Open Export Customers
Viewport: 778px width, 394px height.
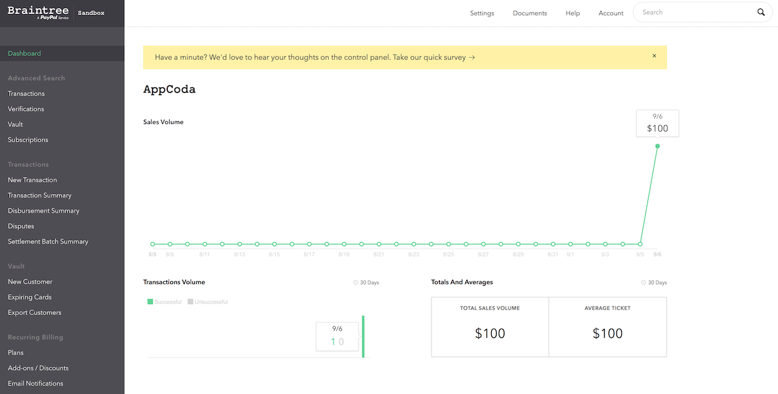[35, 313]
